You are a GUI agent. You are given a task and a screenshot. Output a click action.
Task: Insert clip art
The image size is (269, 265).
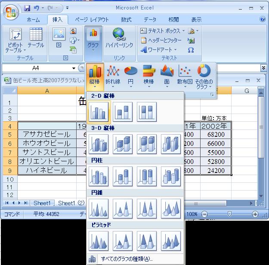pos(73,31)
